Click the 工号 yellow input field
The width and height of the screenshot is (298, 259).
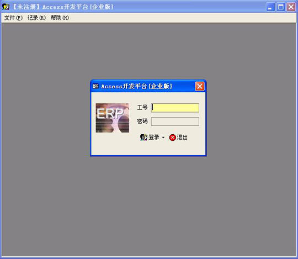pos(175,108)
